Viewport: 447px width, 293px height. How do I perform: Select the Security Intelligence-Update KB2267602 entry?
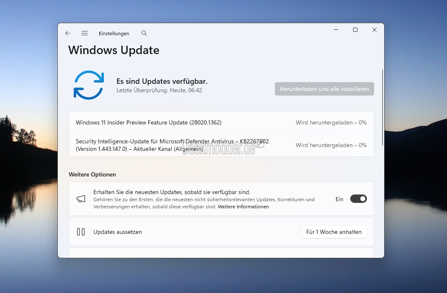[x=172, y=145]
